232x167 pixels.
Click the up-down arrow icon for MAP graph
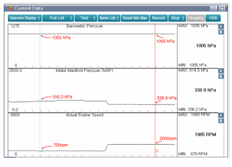221,76
